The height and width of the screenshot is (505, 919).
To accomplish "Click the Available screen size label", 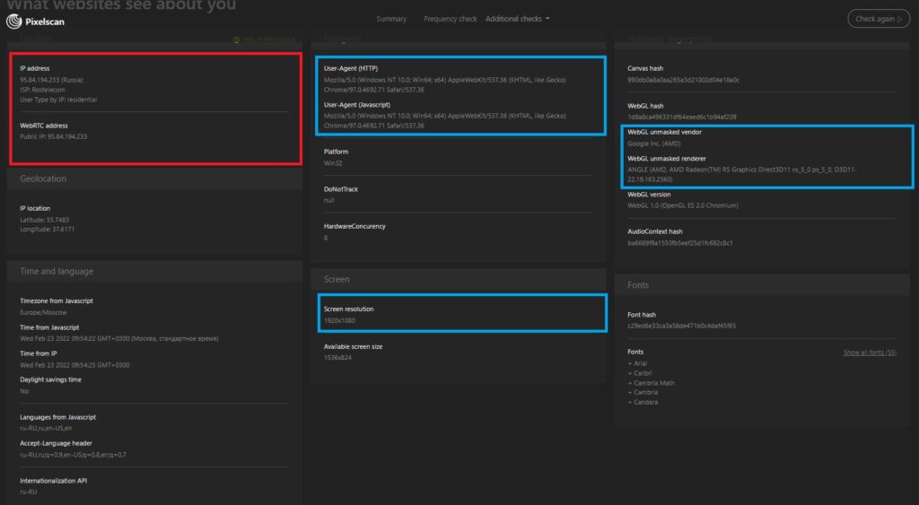I will pos(353,347).
